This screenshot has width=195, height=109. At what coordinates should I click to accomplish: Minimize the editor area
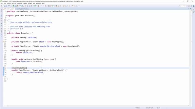coord(189,9)
